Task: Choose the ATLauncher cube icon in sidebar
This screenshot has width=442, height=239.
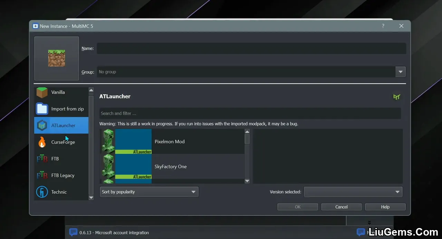Action: coord(42,125)
